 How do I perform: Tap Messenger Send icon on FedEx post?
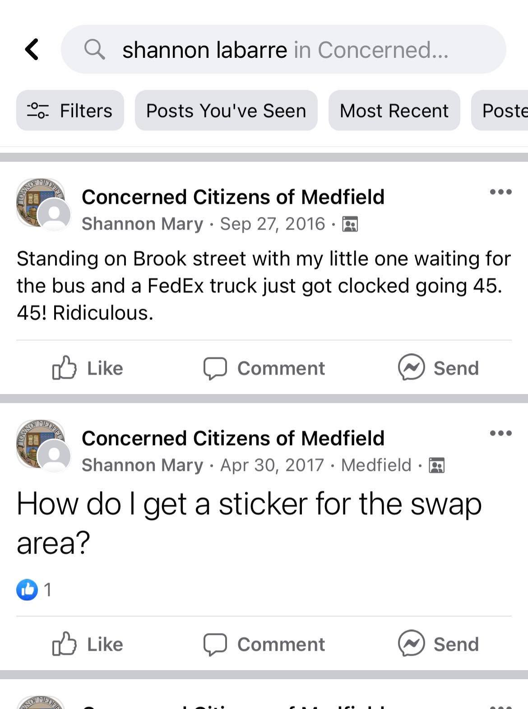(x=411, y=367)
